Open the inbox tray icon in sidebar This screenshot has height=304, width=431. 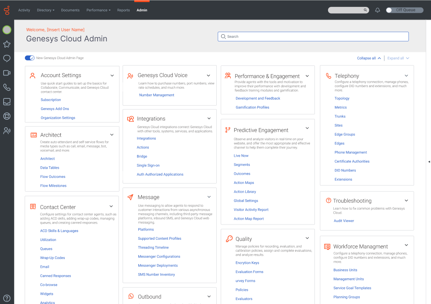pos(7,102)
